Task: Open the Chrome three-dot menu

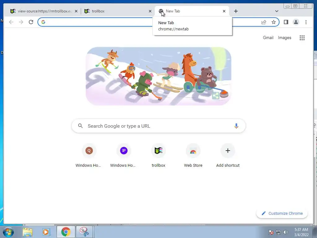Action: [306, 22]
